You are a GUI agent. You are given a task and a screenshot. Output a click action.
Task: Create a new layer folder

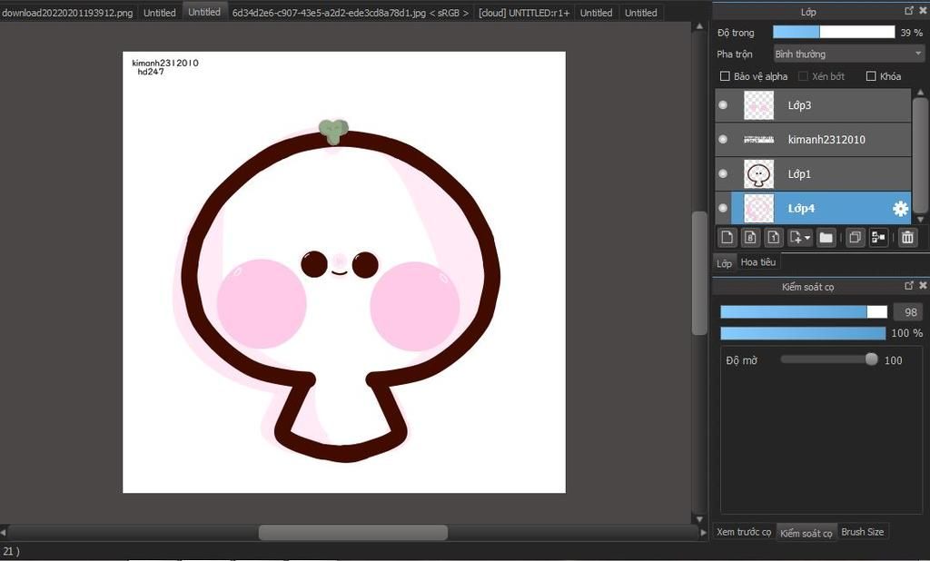826,238
